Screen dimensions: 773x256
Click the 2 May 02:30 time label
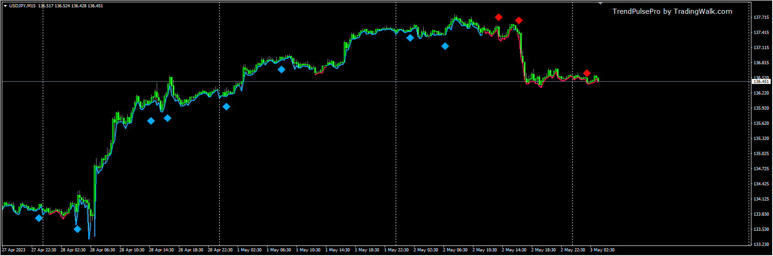(426, 250)
